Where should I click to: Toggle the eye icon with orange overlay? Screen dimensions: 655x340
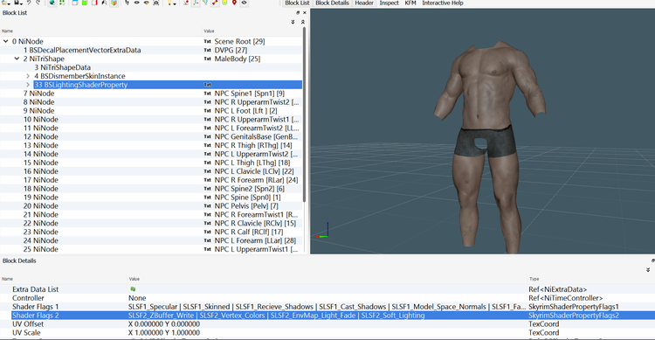[x=146, y=3]
